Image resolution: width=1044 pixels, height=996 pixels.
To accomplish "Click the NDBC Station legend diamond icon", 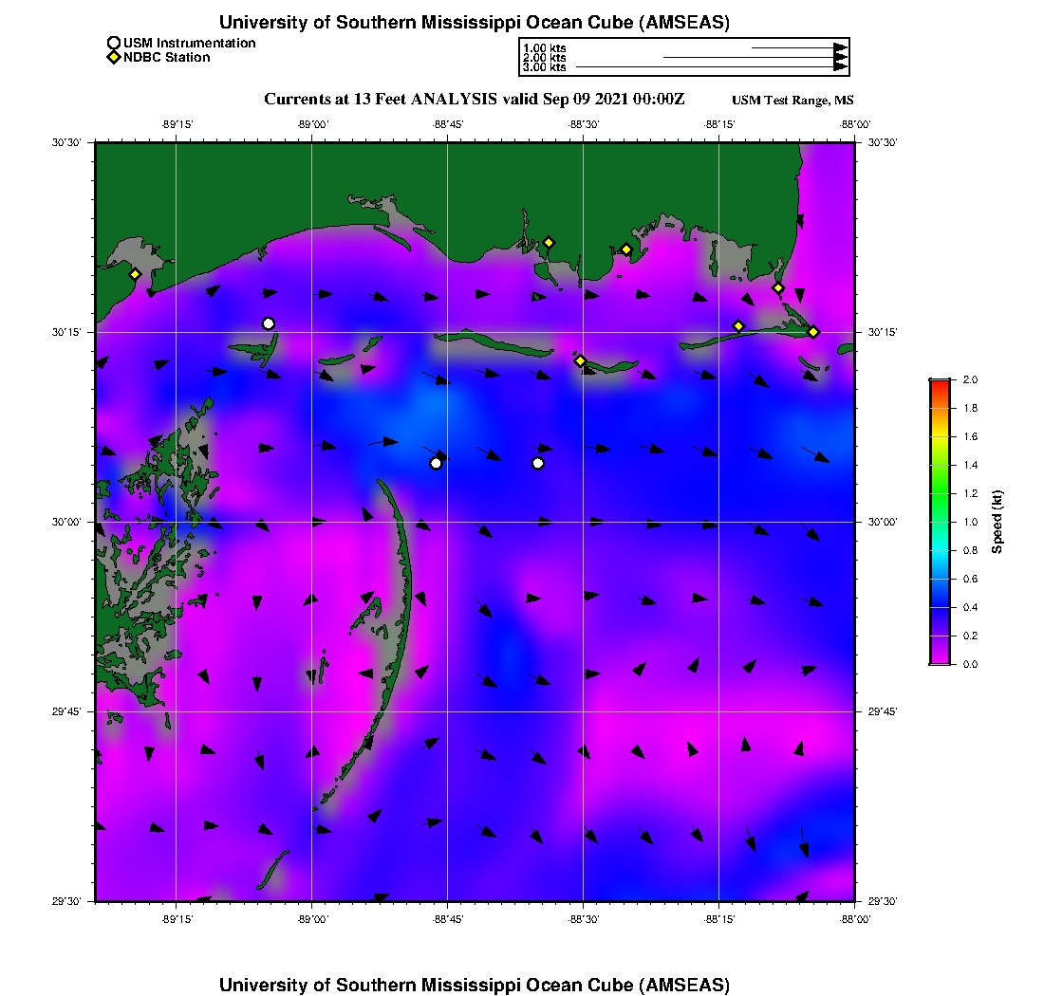I will pos(114,58).
